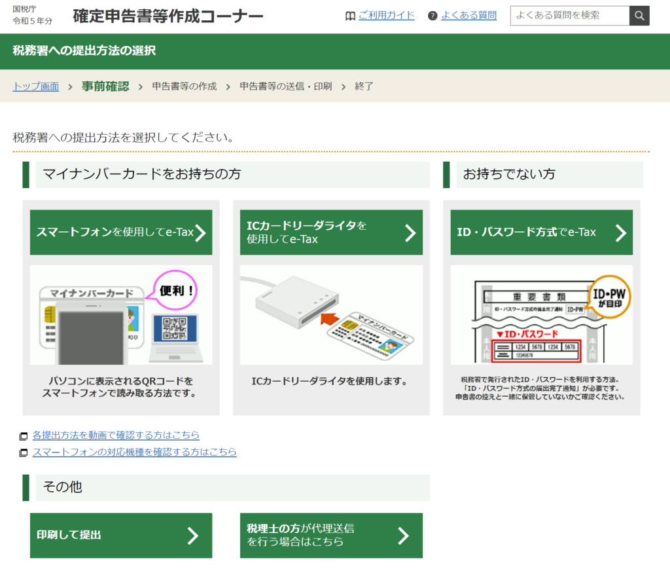Screen dimensions: 670x575
Task: Open スマートフォンの対応機種を確認する link
Action: [134, 452]
